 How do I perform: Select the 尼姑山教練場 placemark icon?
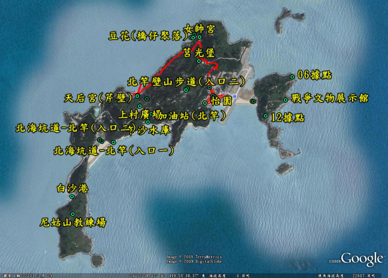pos(73,214)
